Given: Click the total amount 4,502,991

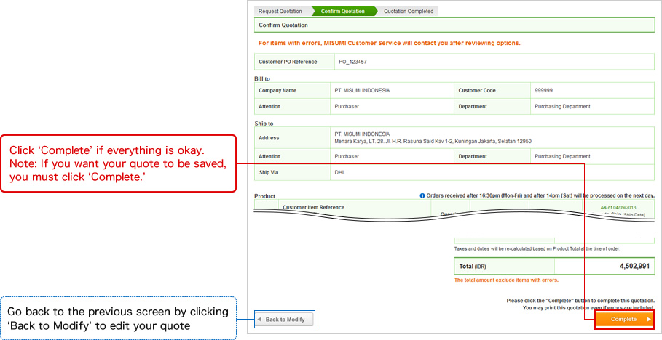Looking at the screenshot, I should point(634,267).
